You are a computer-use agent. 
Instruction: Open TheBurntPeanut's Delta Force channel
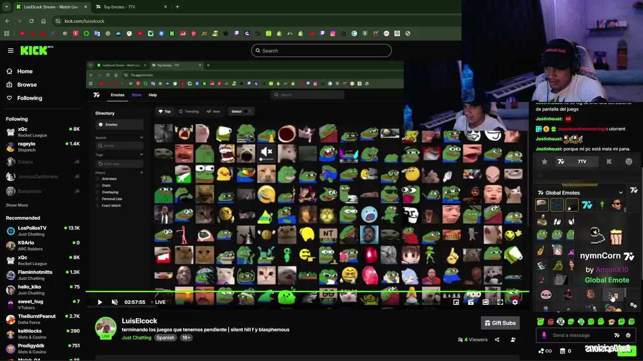click(x=43, y=319)
